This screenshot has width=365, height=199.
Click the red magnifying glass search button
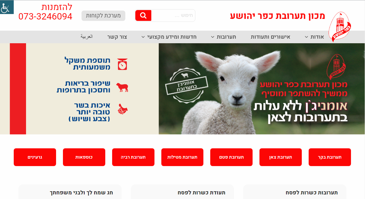point(143,15)
